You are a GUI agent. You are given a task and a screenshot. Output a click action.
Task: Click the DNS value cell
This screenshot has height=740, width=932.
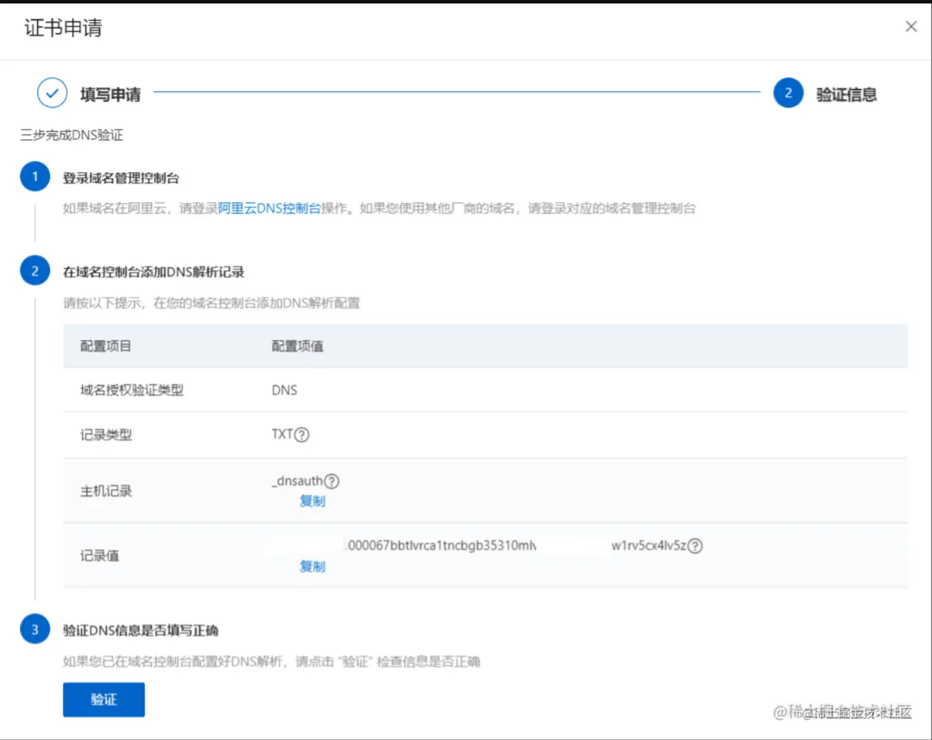pos(284,390)
